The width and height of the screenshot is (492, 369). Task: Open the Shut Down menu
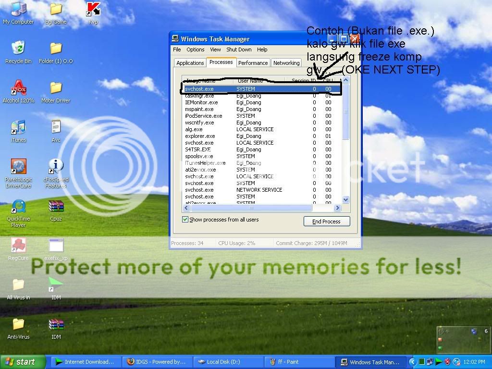(x=239, y=49)
